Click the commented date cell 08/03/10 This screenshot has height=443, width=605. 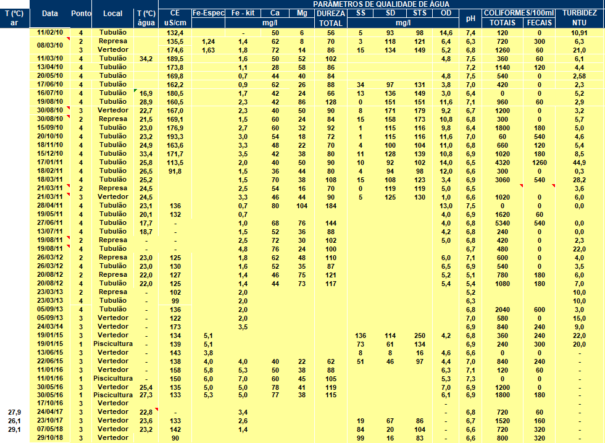point(50,45)
